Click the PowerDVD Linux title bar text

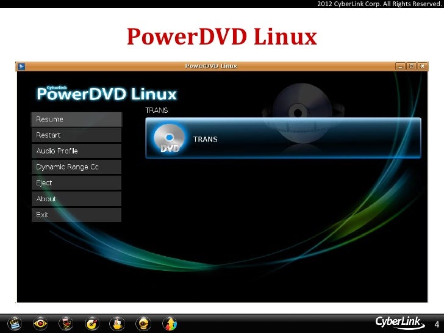(x=211, y=66)
